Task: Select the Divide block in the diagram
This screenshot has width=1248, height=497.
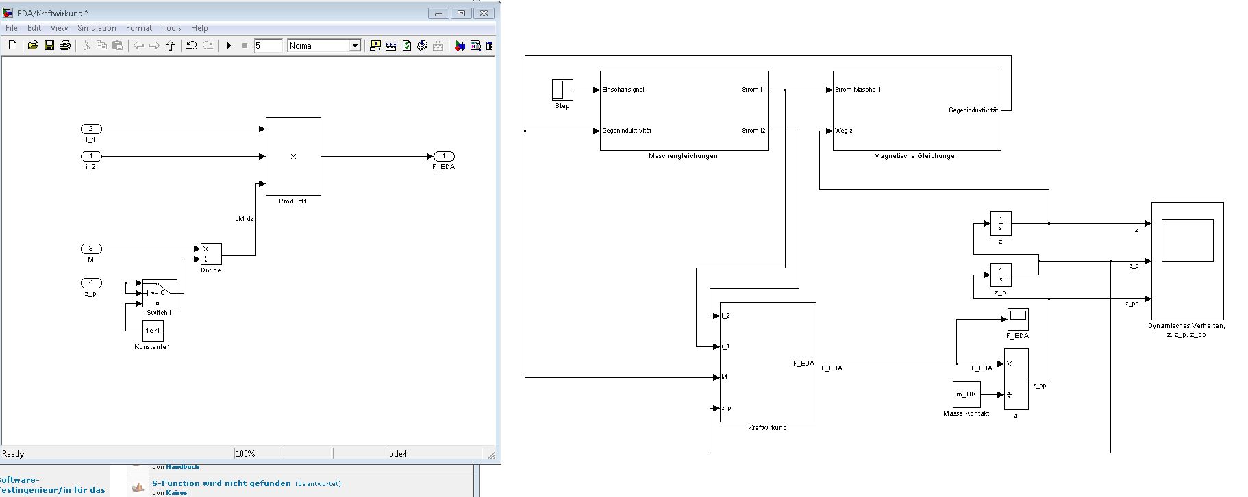Action: pos(211,254)
